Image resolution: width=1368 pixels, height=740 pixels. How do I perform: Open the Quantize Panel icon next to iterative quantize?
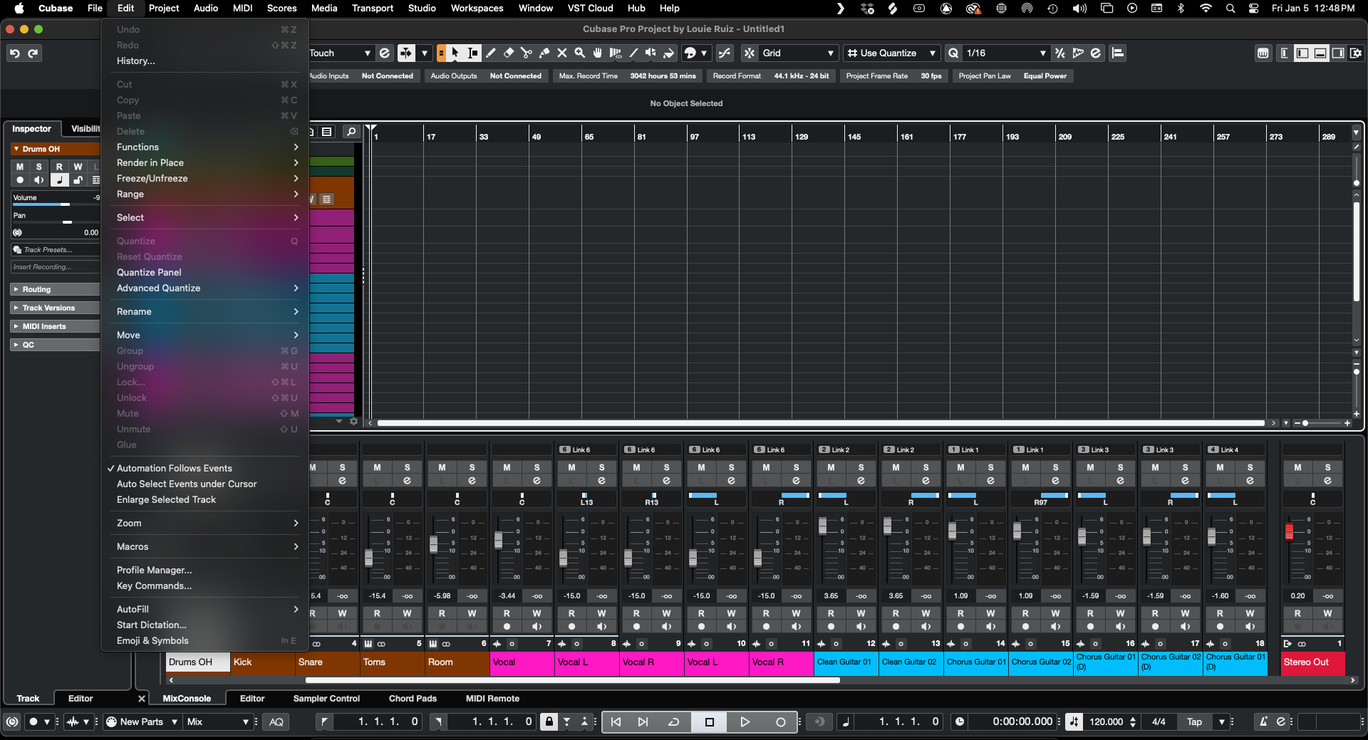1096,53
